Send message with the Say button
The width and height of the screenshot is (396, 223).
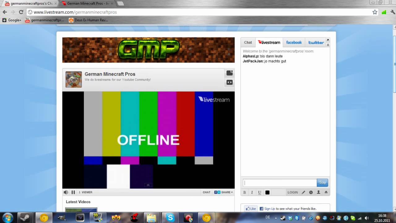[x=322, y=183]
